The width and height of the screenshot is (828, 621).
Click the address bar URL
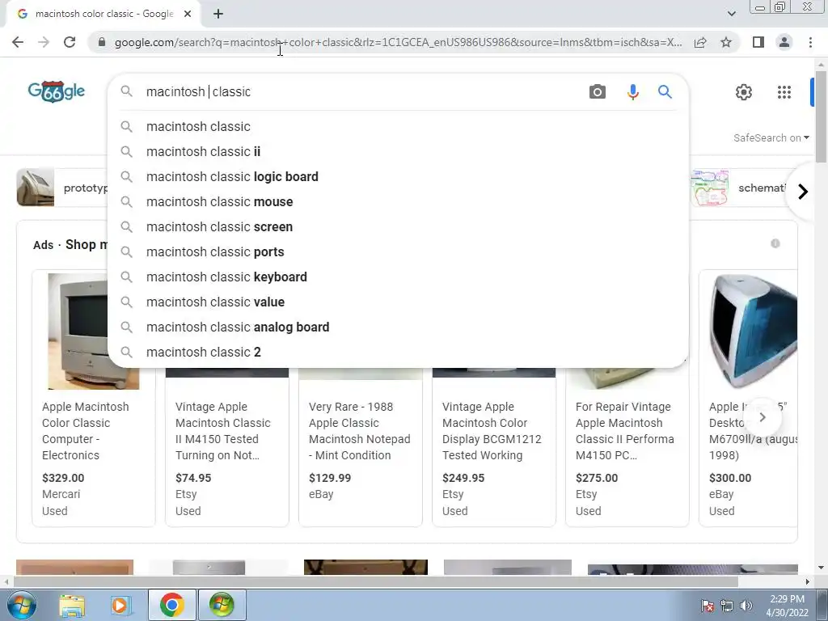(x=398, y=42)
